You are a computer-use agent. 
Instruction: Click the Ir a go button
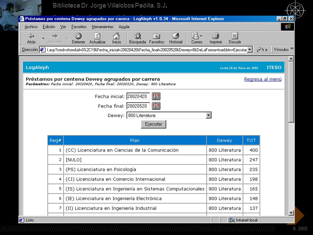262,50
